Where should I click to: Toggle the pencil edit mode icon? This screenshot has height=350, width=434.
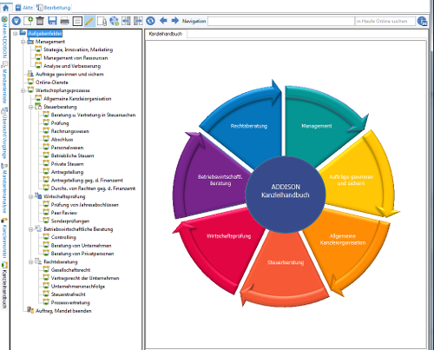pos(89,21)
